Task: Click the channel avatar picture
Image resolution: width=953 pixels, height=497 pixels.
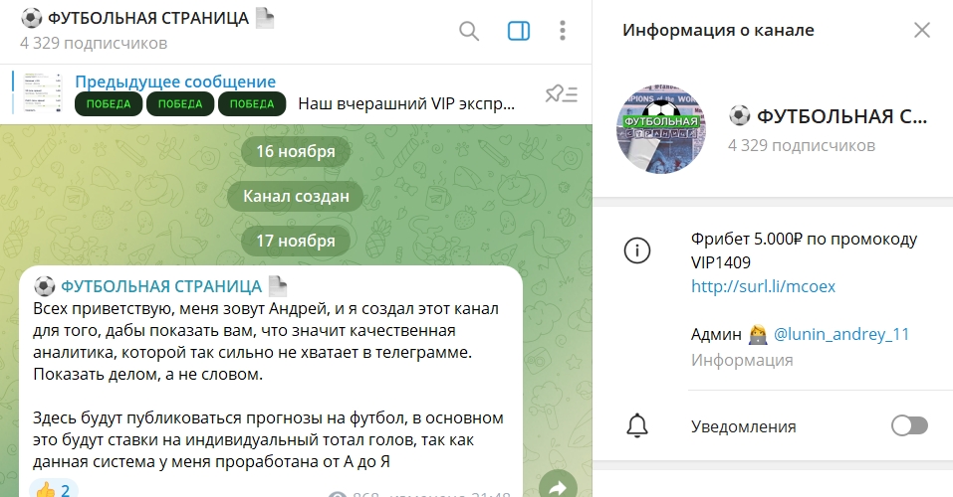Action: point(661,130)
